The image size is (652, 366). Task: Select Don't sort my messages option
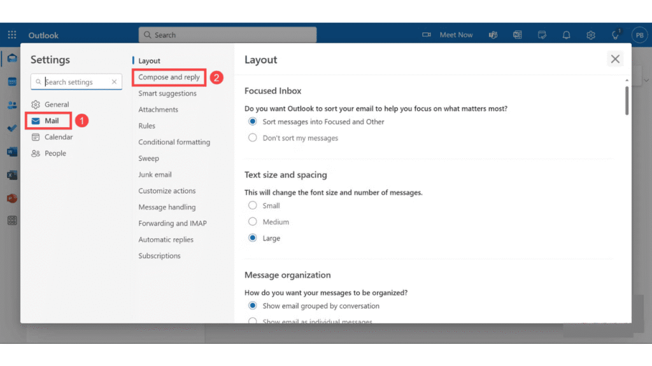(x=252, y=138)
